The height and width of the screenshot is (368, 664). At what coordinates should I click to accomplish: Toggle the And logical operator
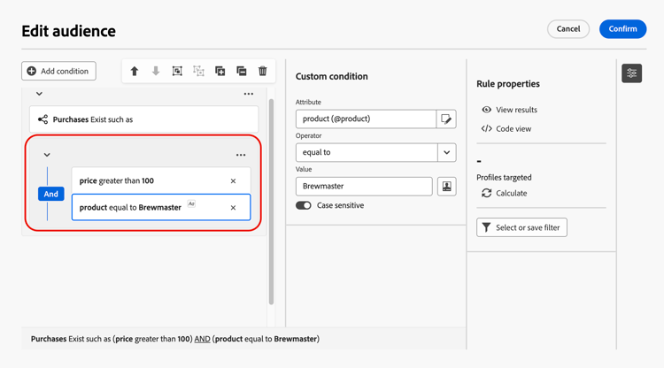point(51,194)
